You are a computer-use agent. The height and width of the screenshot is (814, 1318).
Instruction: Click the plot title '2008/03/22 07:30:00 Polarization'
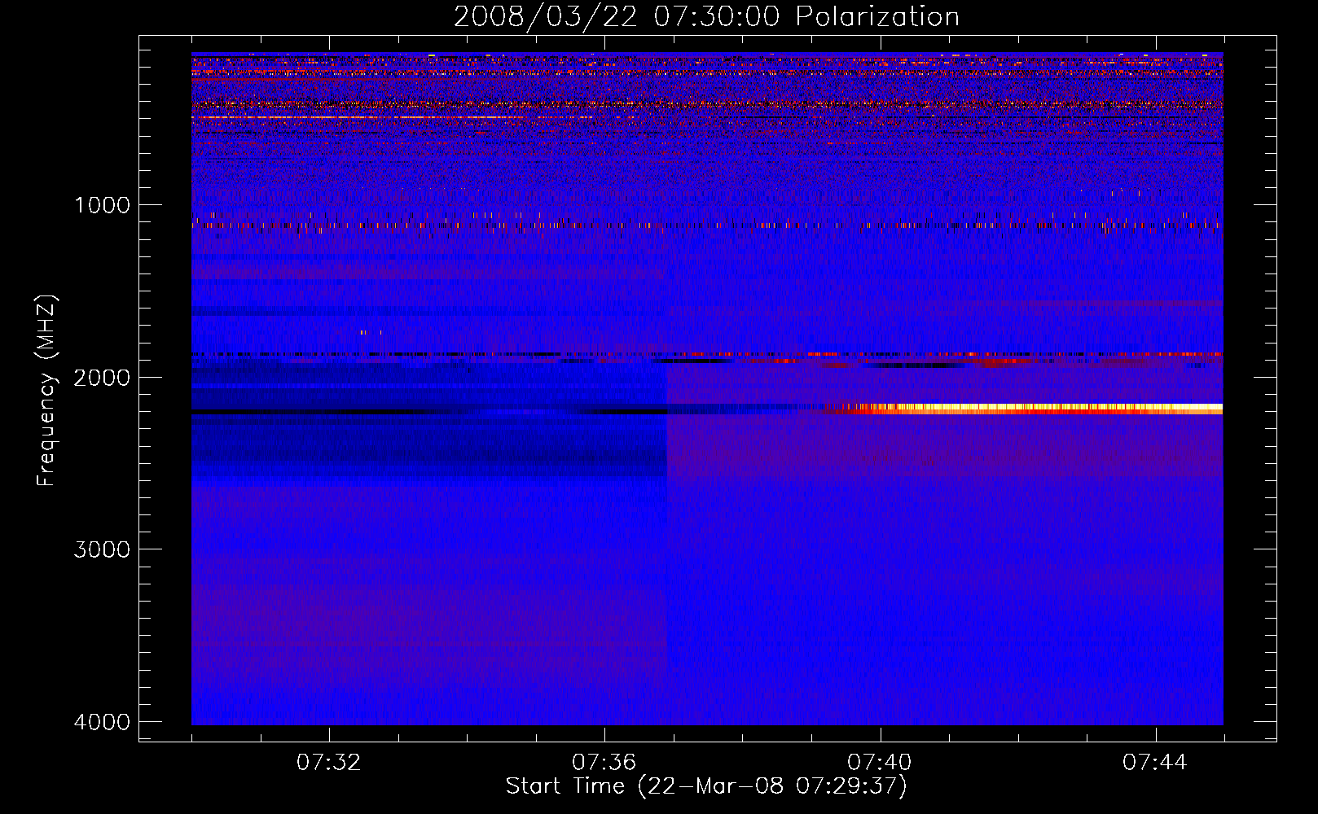point(706,17)
